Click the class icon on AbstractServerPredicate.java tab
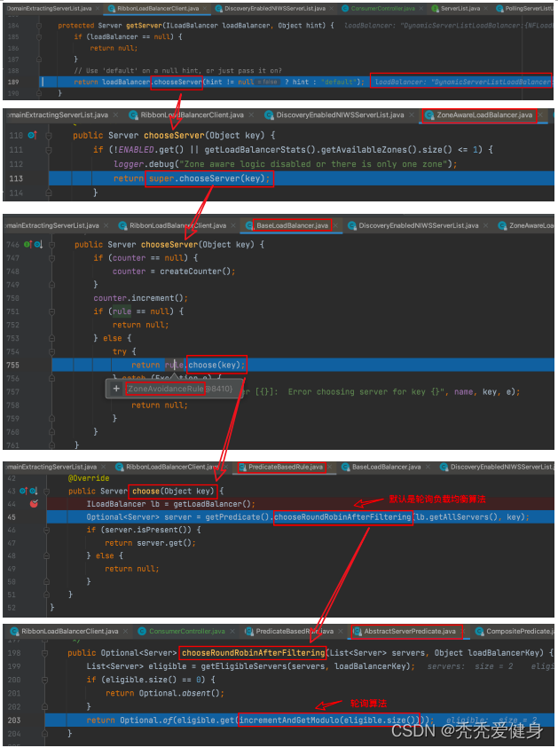The image size is (558, 748). point(358,631)
